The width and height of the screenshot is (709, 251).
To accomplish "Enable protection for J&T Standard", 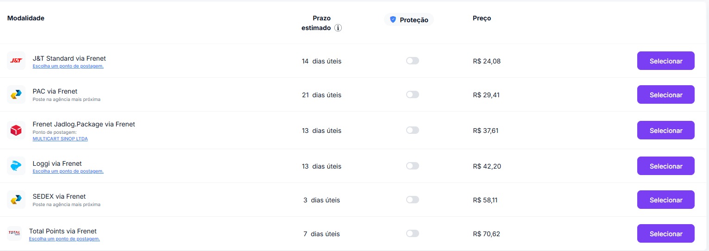I will 412,61.
